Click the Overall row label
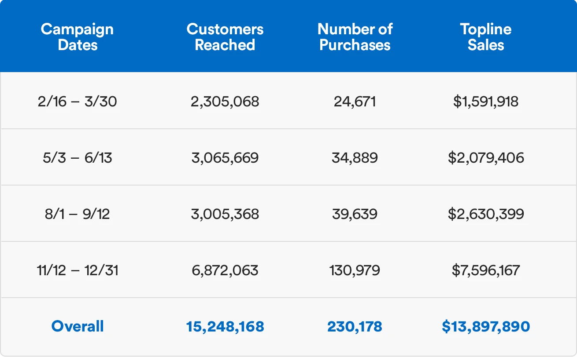Screen dimensions: 577x357 coord(78,326)
